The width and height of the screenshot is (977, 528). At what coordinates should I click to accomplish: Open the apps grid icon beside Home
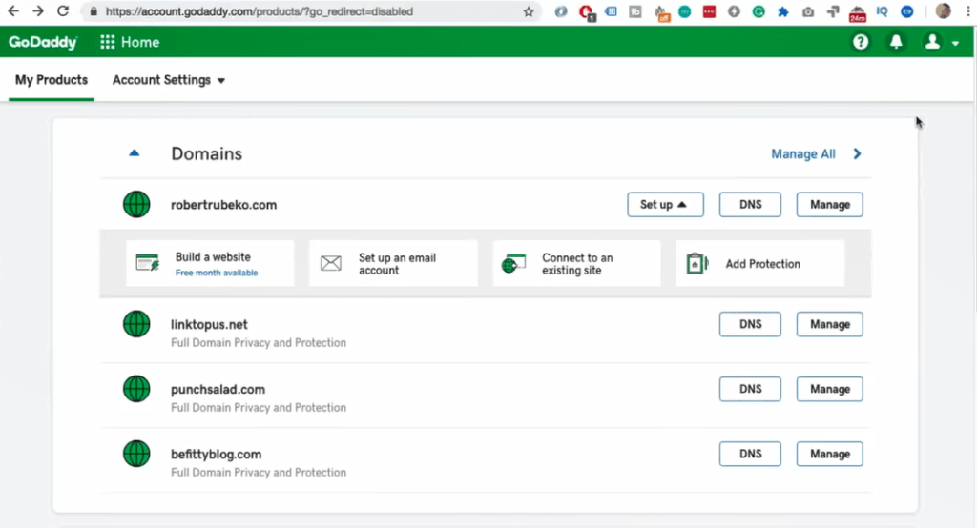coord(107,42)
